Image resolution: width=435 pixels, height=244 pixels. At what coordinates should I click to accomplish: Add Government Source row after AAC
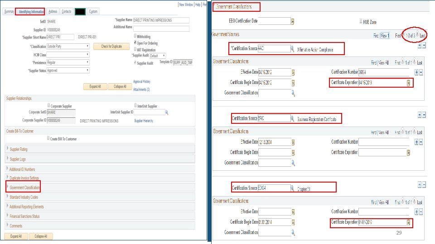click(420, 45)
